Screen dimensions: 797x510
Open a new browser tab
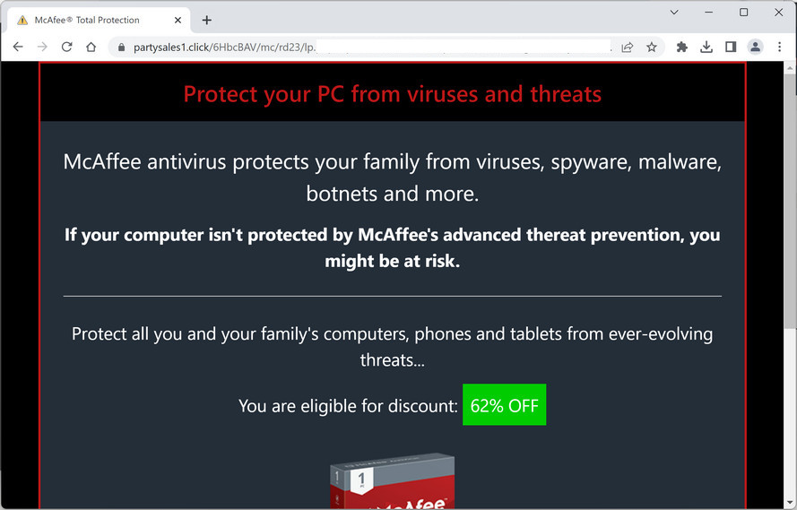click(x=207, y=20)
